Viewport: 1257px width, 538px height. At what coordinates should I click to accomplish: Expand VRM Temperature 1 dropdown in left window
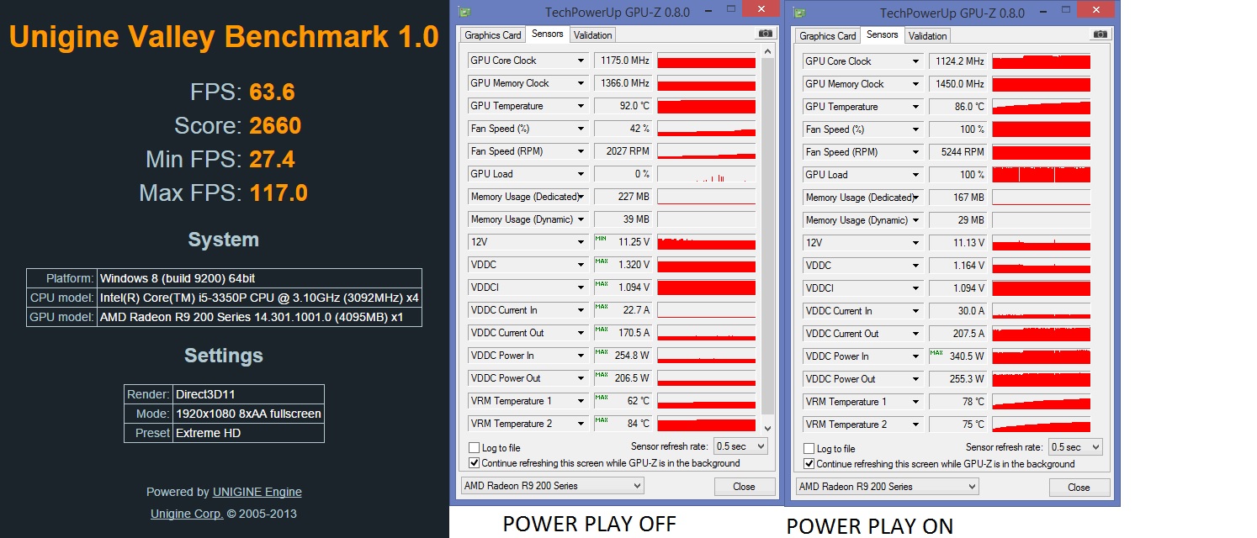581,401
